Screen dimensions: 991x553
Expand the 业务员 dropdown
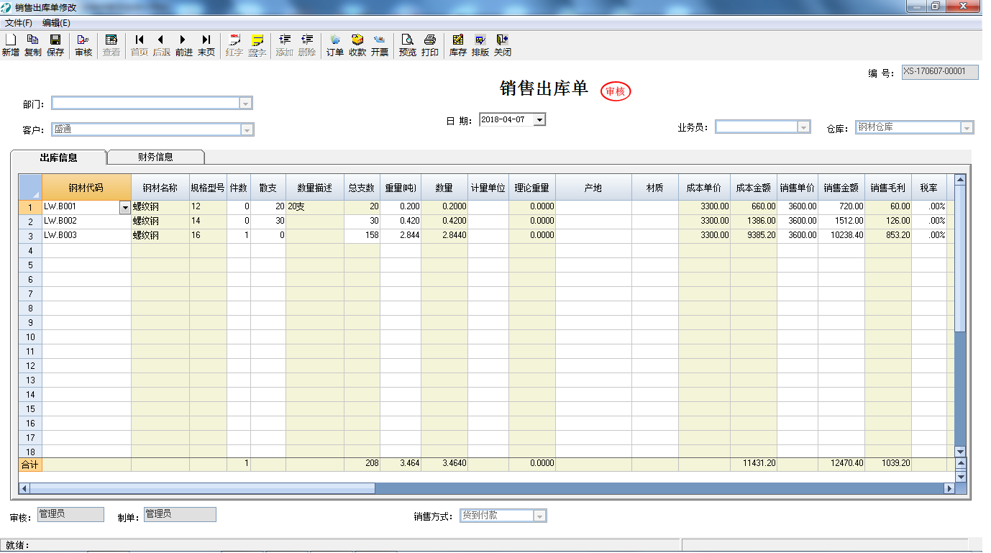coord(804,127)
